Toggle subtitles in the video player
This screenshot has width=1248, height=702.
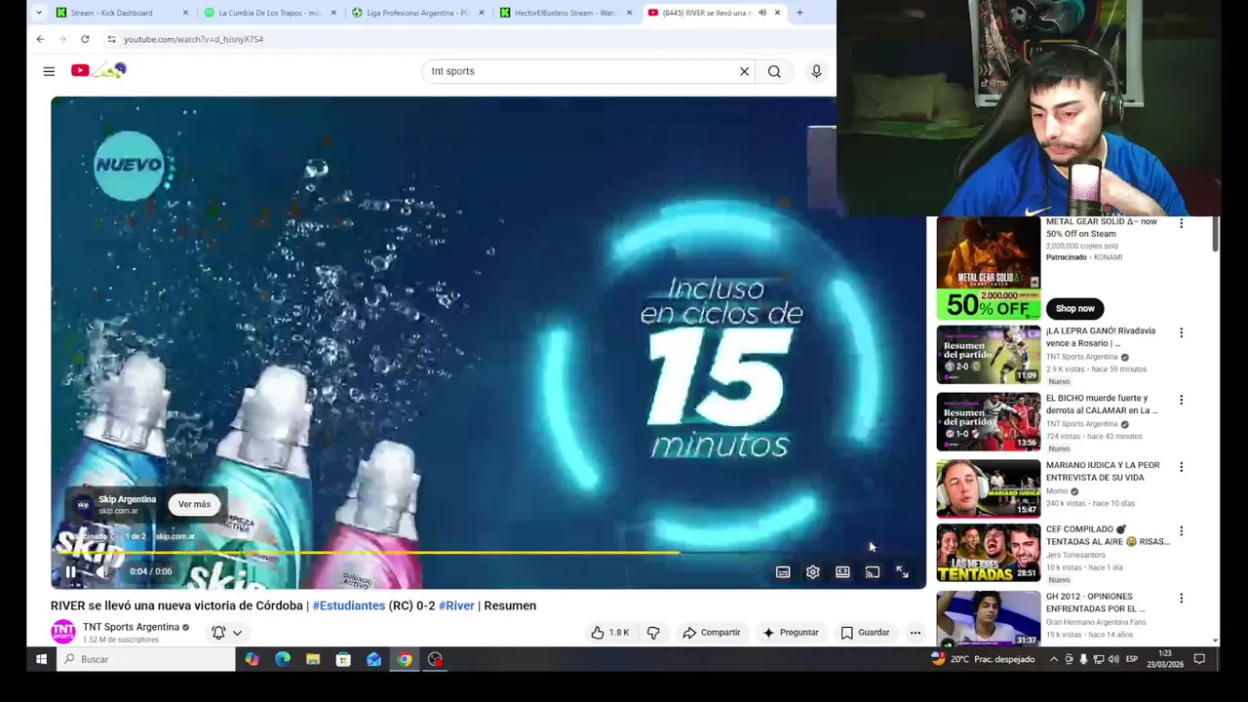pos(783,572)
